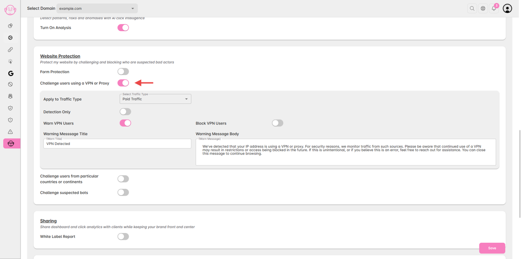The width and height of the screenshot is (521, 259).
Task: Enable the Block VPN Users switch
Action: pyautogui.click(x=278, y=123)
